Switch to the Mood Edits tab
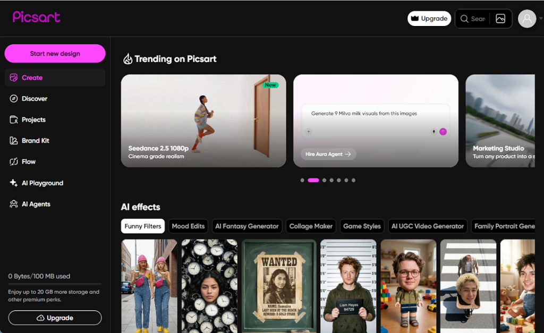544x333 pixels. point(188,226)
